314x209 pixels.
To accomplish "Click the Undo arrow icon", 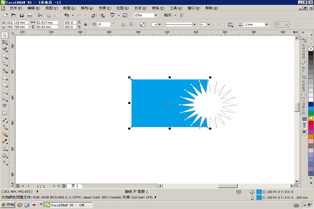I will (x=66, y=15).
